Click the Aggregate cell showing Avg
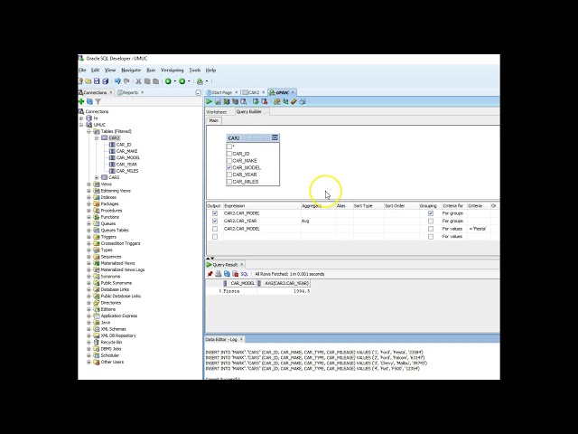 pos(318,221)
